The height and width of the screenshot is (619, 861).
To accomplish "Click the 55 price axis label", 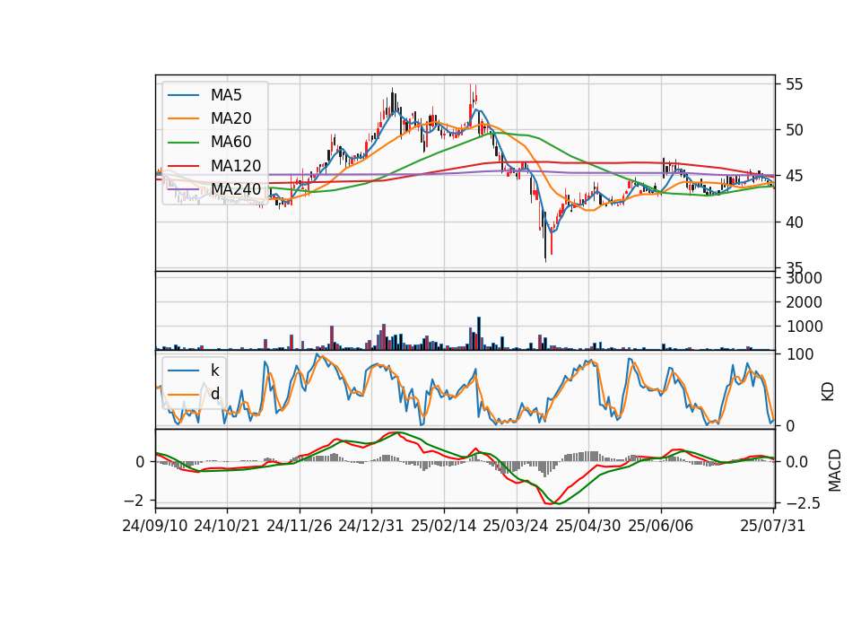I will pyautogui.click(x=794, y=84).
